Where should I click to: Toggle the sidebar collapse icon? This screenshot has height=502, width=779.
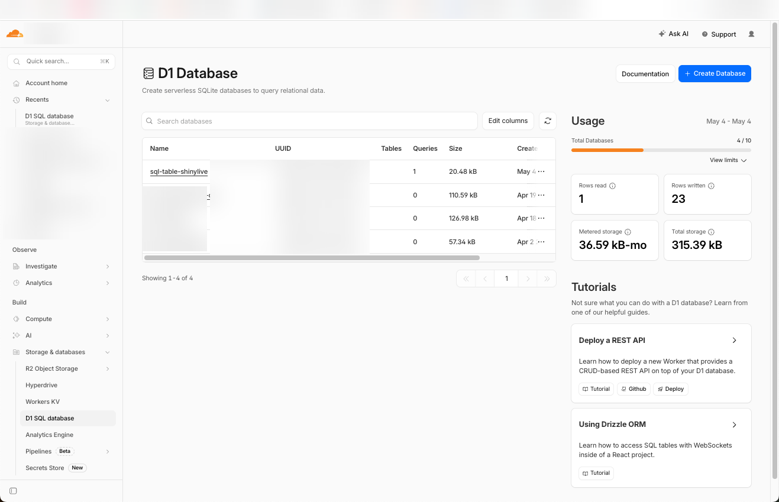[x=14, y=491]
